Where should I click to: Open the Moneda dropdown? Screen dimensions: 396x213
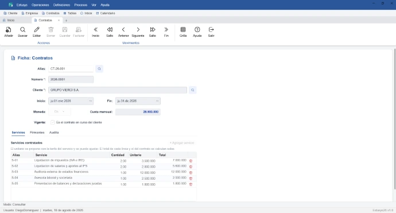click(x=59, y=112)
